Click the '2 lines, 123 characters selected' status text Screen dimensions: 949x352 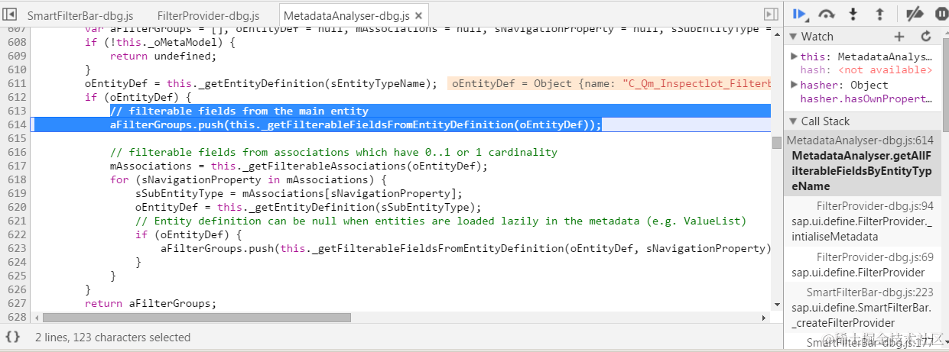(112, 337)
